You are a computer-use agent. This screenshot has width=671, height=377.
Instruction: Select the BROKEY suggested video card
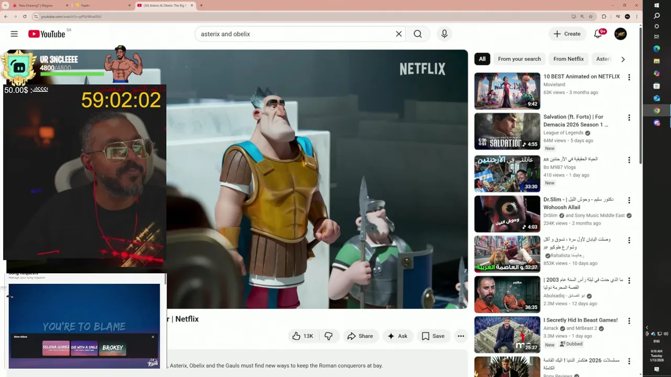[x=113, y=348]
